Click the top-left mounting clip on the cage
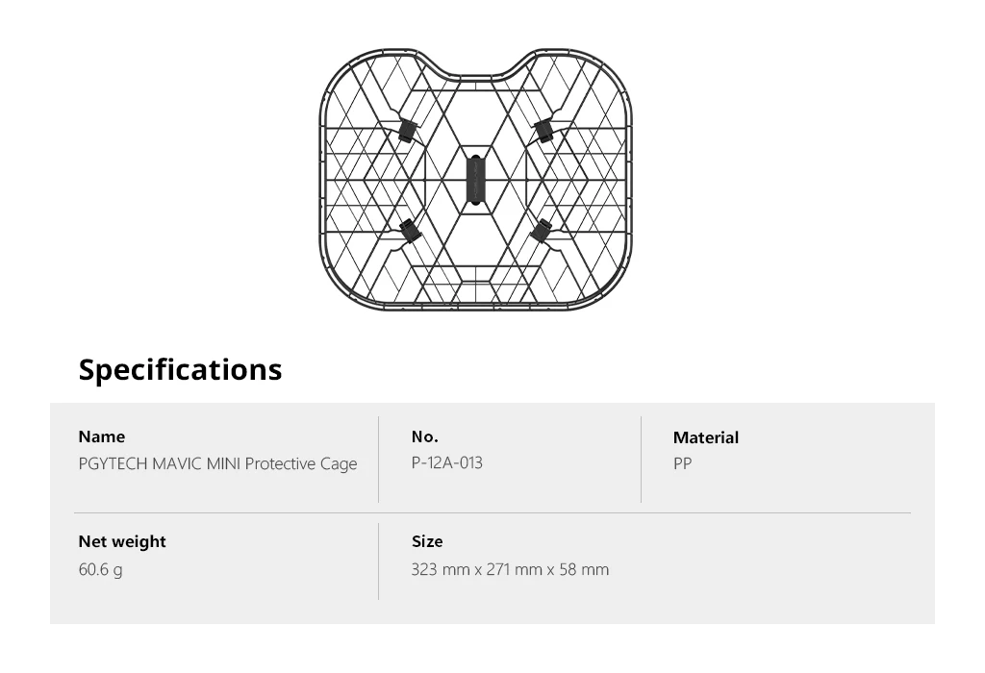The image size is (985, 673). [408, 129]
